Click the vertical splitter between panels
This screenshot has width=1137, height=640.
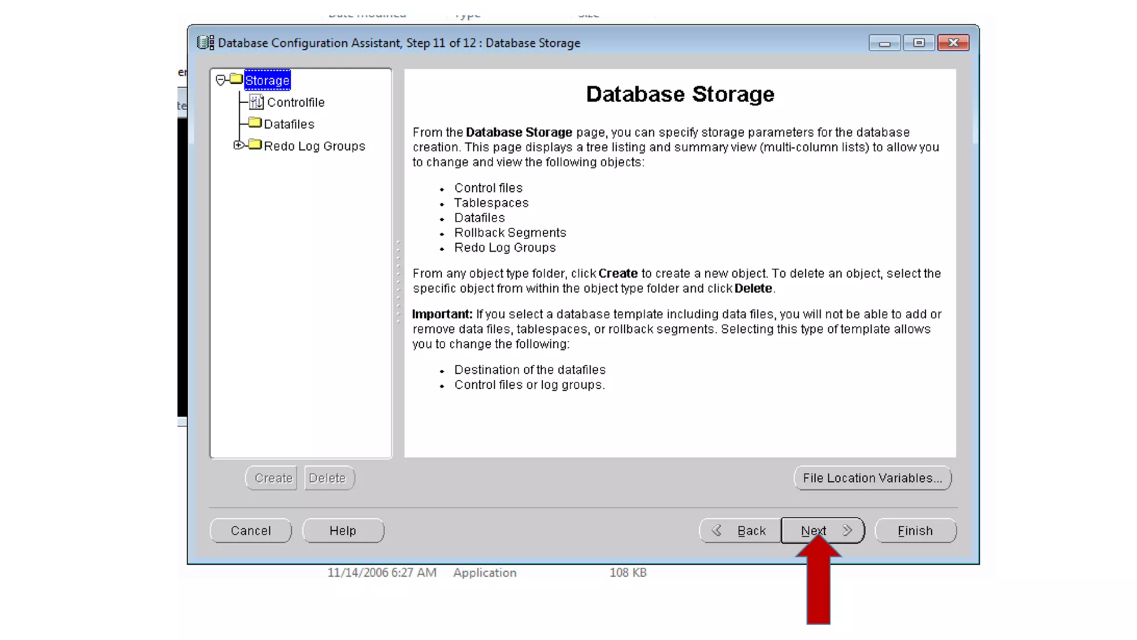[398, 282]
